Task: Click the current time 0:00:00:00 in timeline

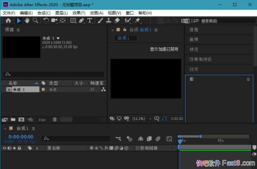Action: (21, 137)
